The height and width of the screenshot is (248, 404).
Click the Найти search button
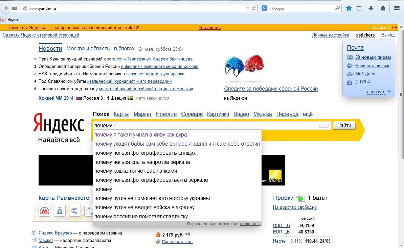coord(344,125)
